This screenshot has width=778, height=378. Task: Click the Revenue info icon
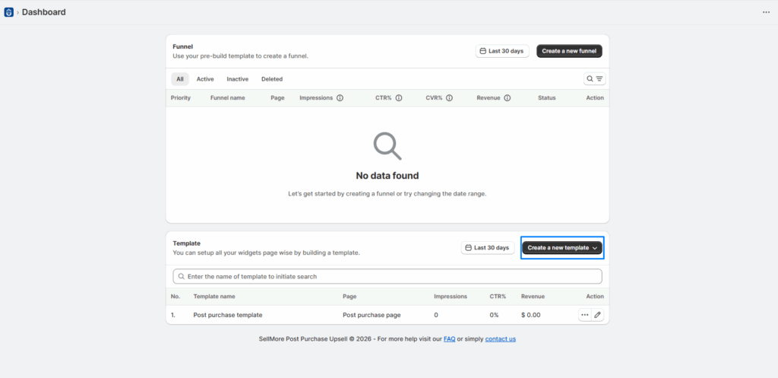[x=507, y=98]
